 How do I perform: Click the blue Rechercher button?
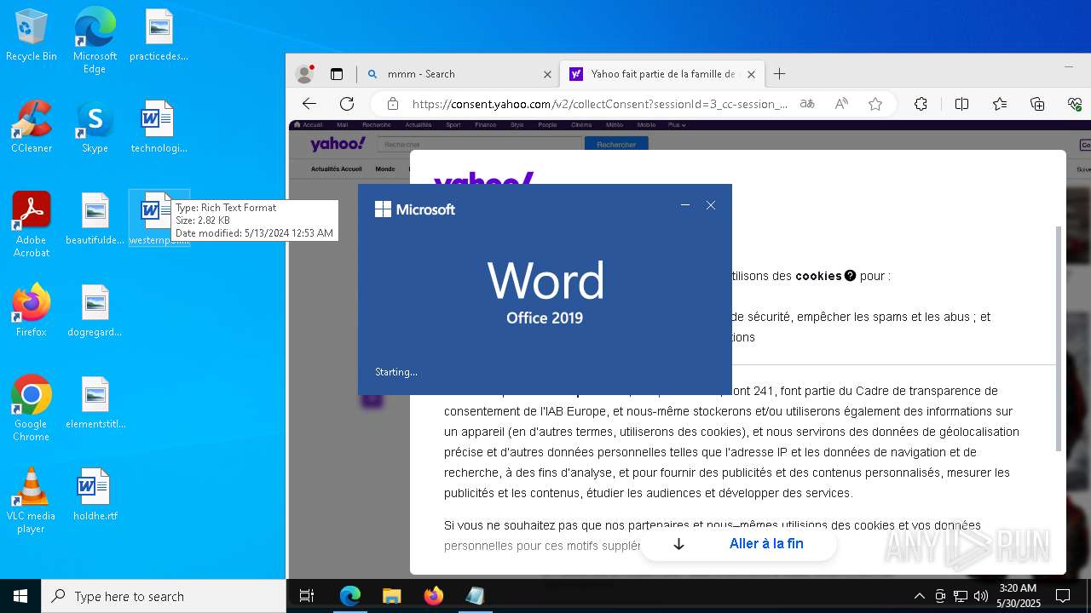coord(616,145)
